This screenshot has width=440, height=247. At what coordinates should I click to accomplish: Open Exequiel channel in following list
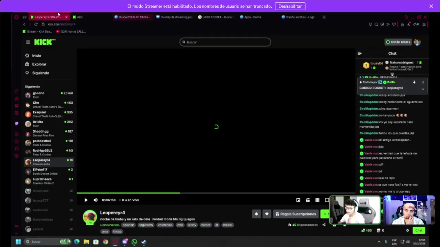click(x=49, y=114)
